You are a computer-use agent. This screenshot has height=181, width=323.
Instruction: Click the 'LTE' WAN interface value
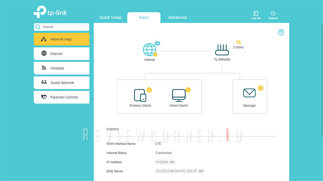pos(158,144)
